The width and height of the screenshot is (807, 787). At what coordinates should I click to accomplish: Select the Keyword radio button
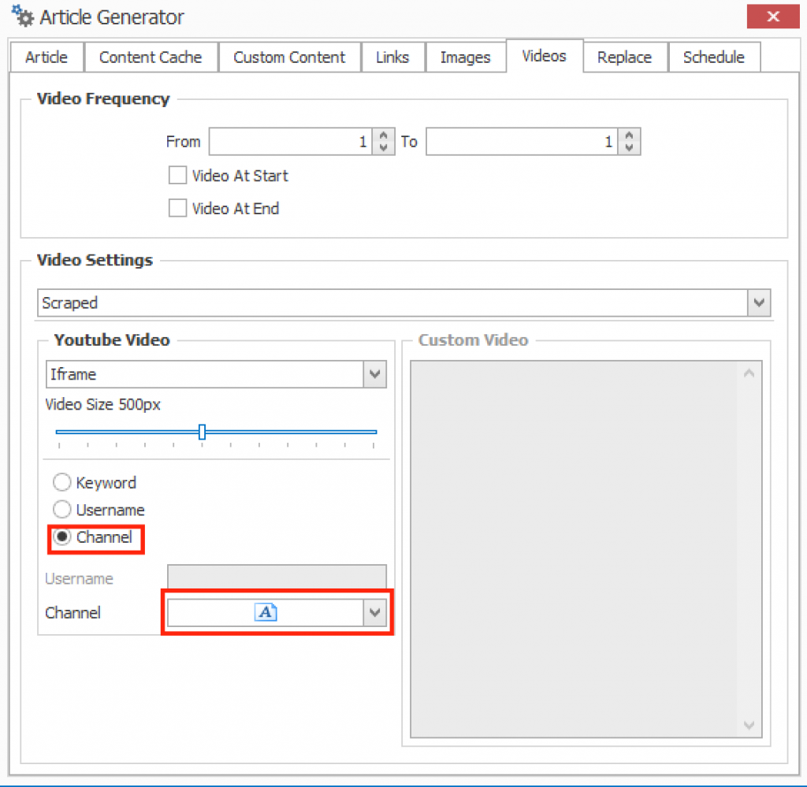[61, 482]
